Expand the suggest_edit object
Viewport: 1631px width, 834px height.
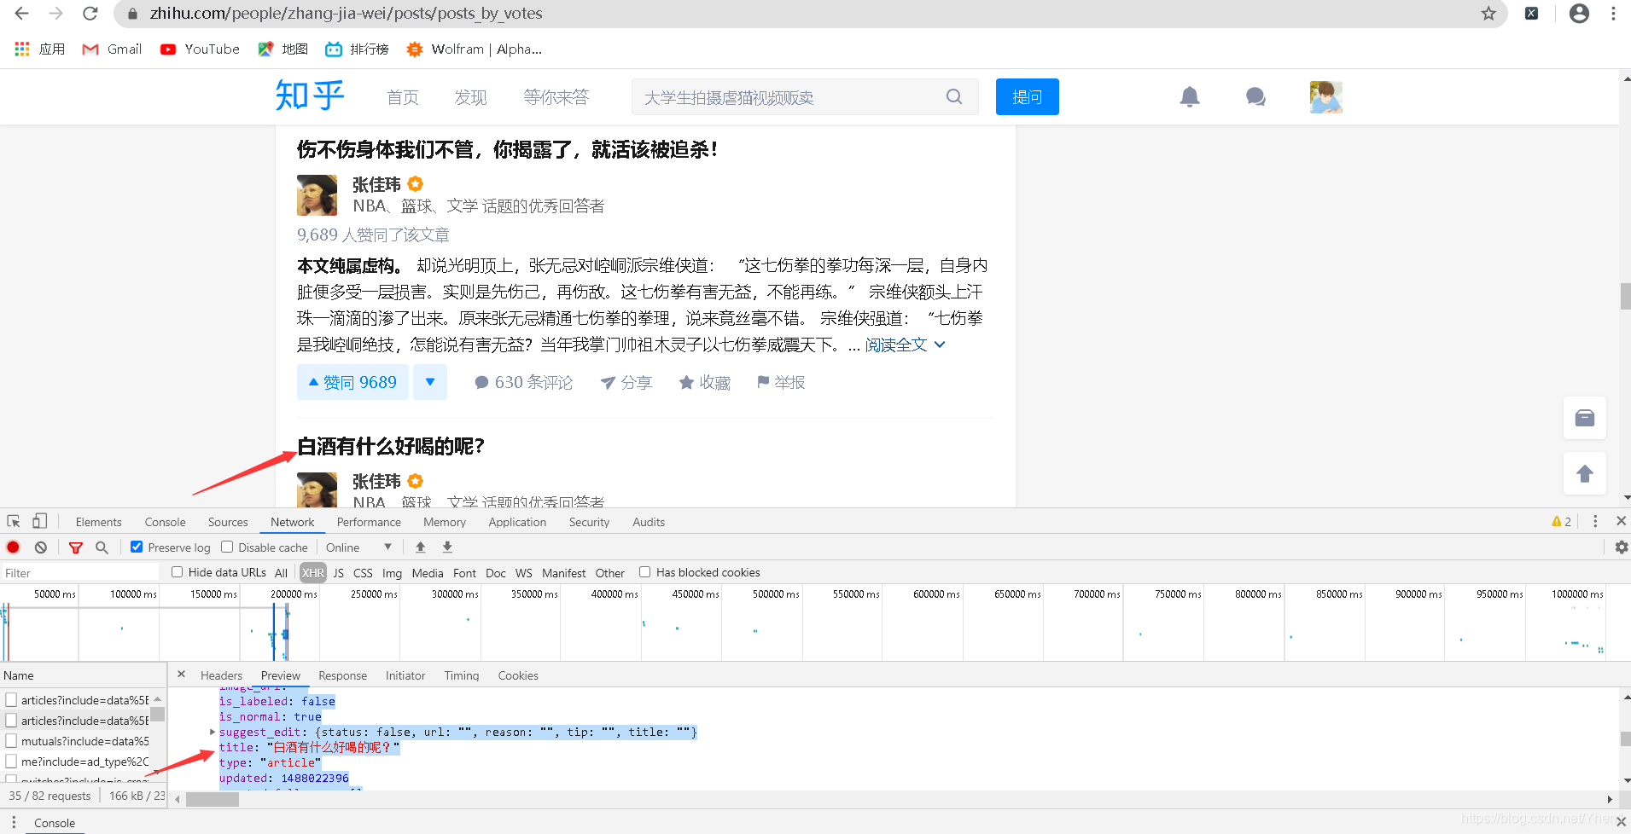pos(213,732)
